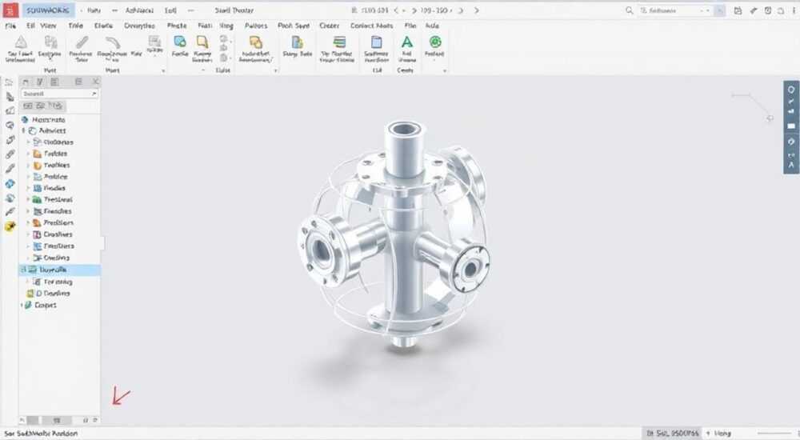The height and width of the screenshot is (440, 800).
Task: Click the blue square-with-circle ribbon icon
Action: [179, 42]
